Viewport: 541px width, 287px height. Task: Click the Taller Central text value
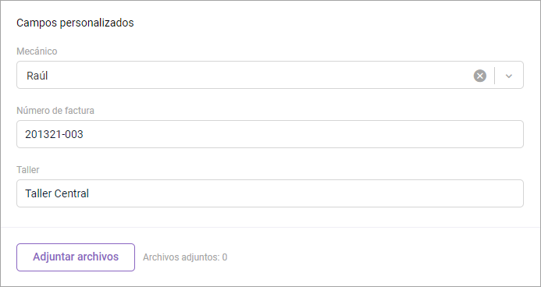(x=57, y=193)
